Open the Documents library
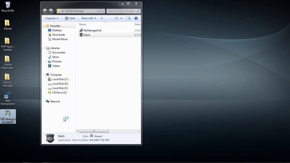This screenshot has width=290, height=163. (x=58, y=53)
